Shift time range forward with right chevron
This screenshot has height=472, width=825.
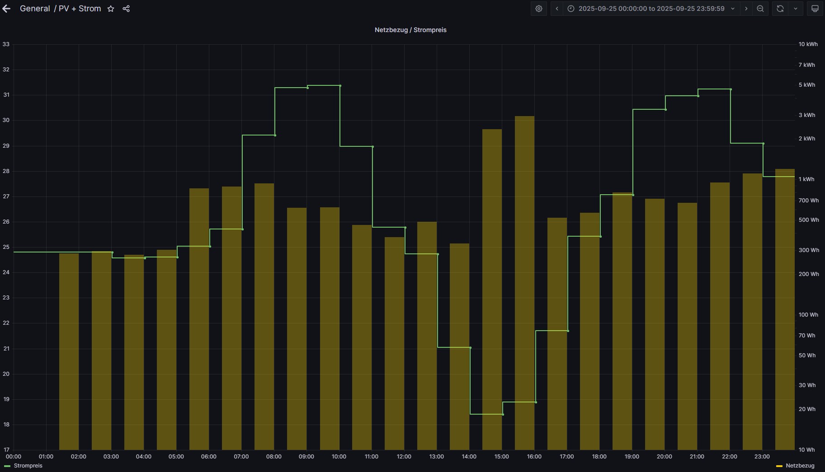coord(746,9)
